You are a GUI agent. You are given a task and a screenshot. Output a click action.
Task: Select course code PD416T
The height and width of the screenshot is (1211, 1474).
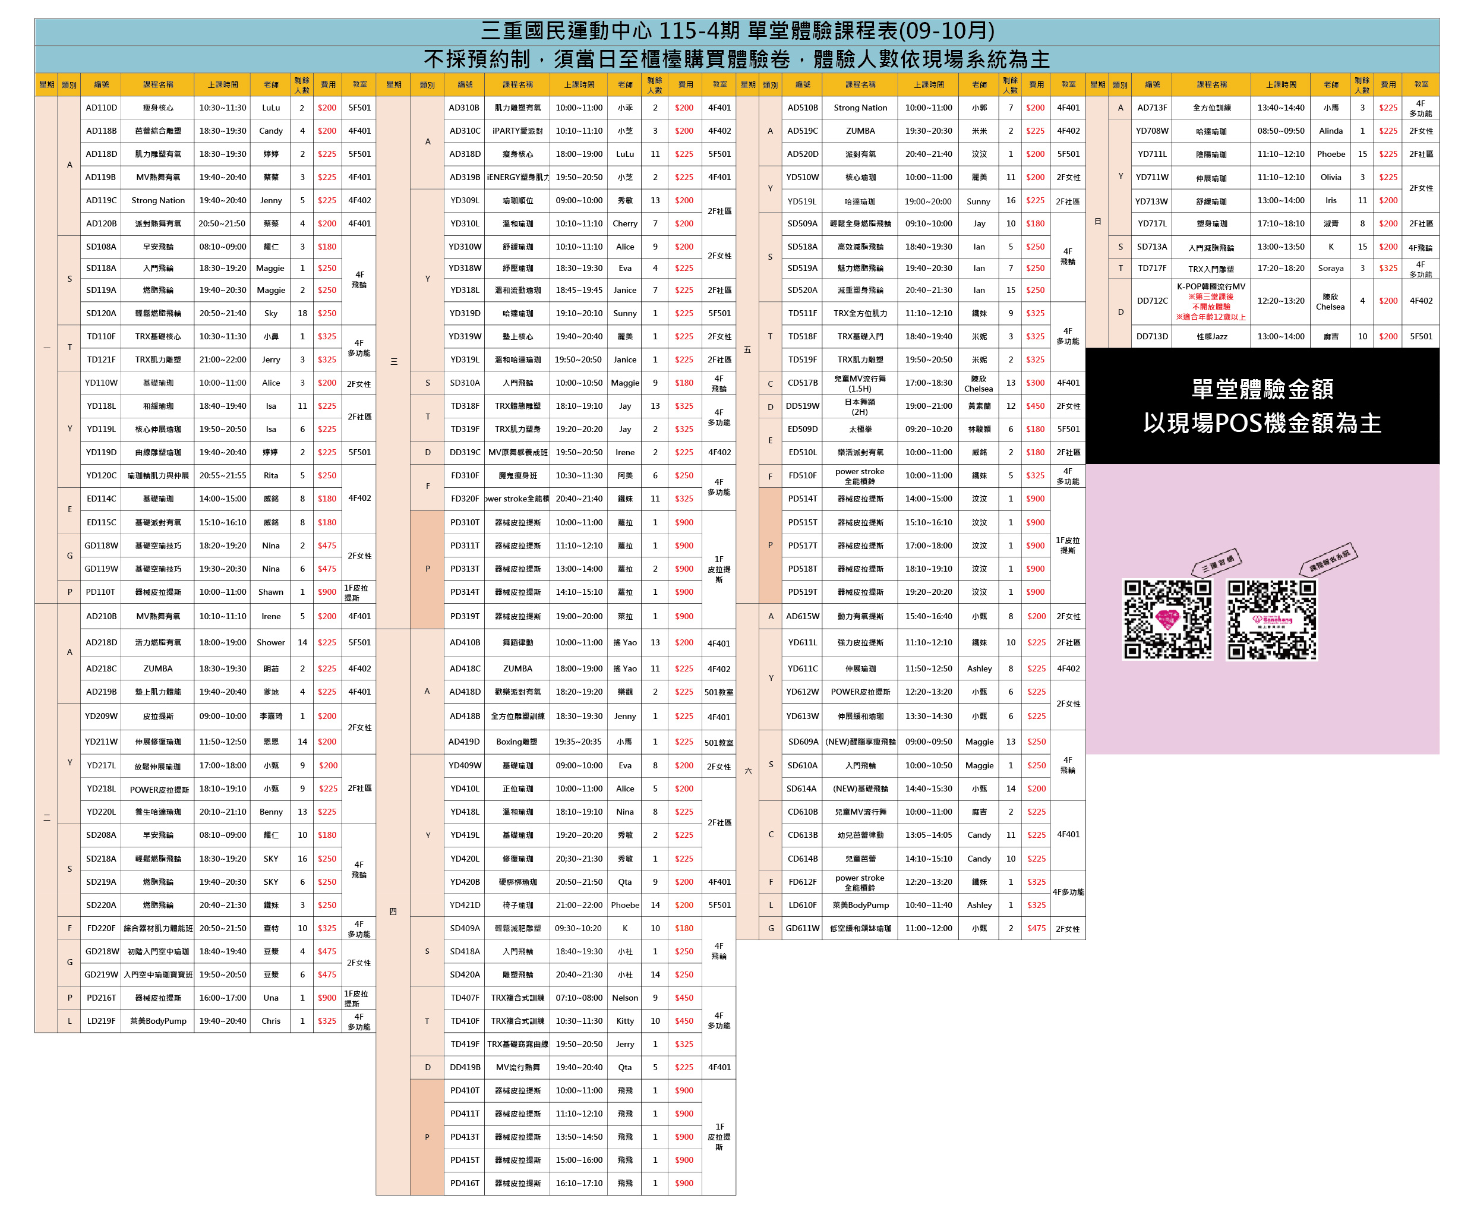(x=465, y=1184)
